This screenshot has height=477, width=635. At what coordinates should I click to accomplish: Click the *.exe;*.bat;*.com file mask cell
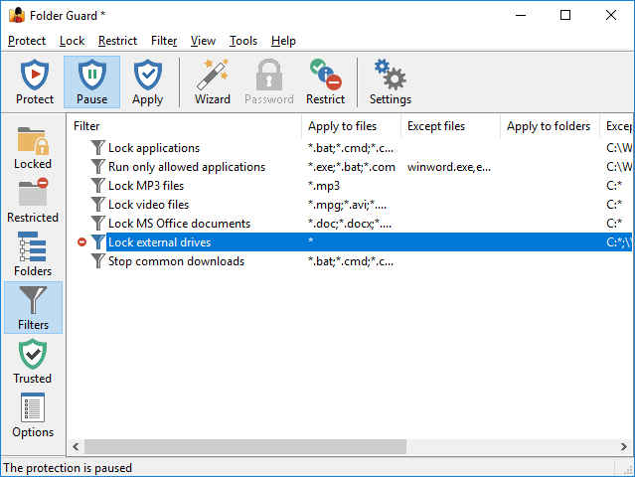point(351,167)
